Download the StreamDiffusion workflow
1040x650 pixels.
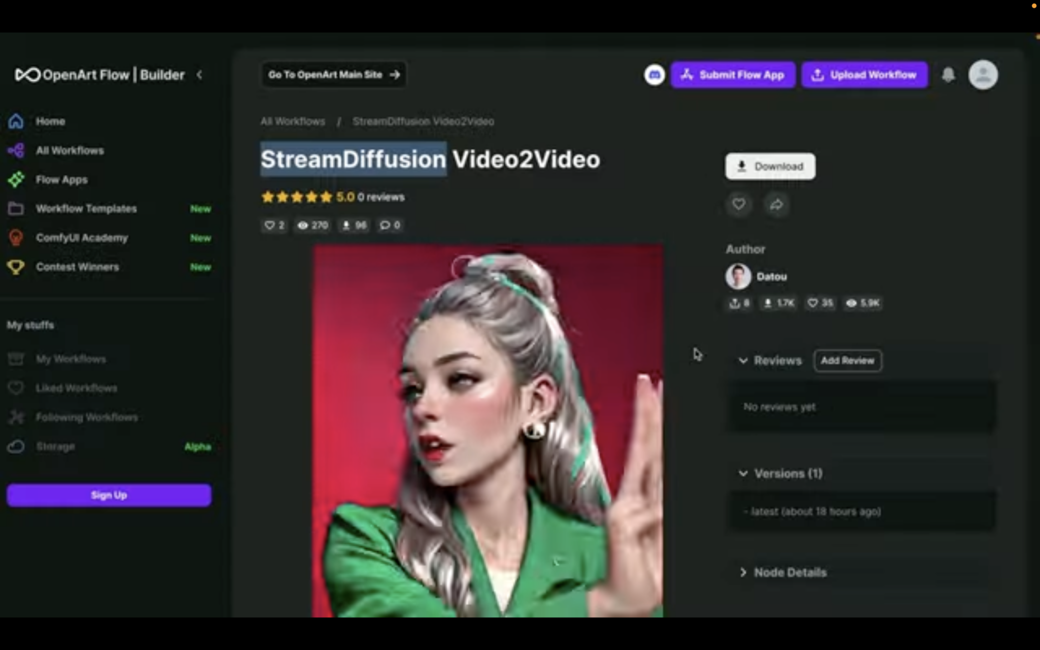[769, 166]
